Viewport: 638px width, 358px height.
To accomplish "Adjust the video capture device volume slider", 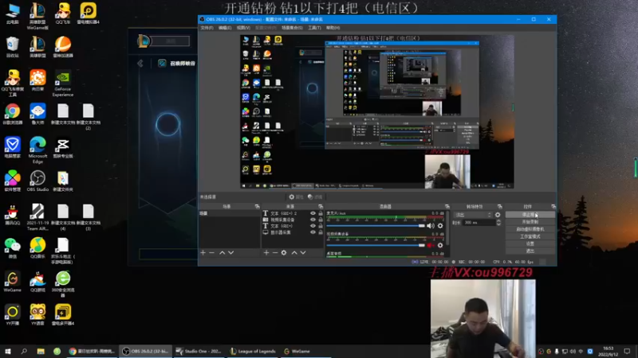I will point(375,245).
